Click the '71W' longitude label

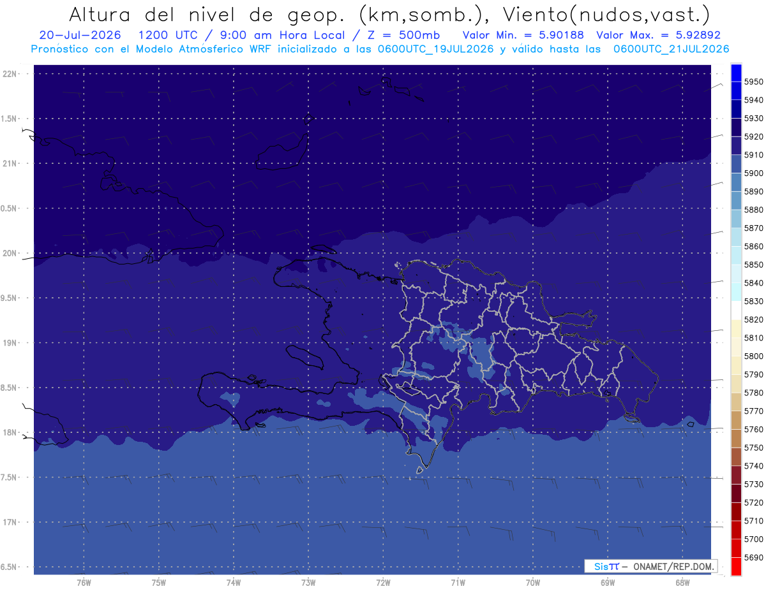click(x=458, y=583)
